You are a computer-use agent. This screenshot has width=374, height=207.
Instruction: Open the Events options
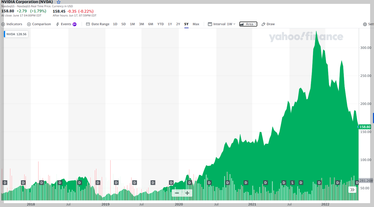click(x=66, y=24)
